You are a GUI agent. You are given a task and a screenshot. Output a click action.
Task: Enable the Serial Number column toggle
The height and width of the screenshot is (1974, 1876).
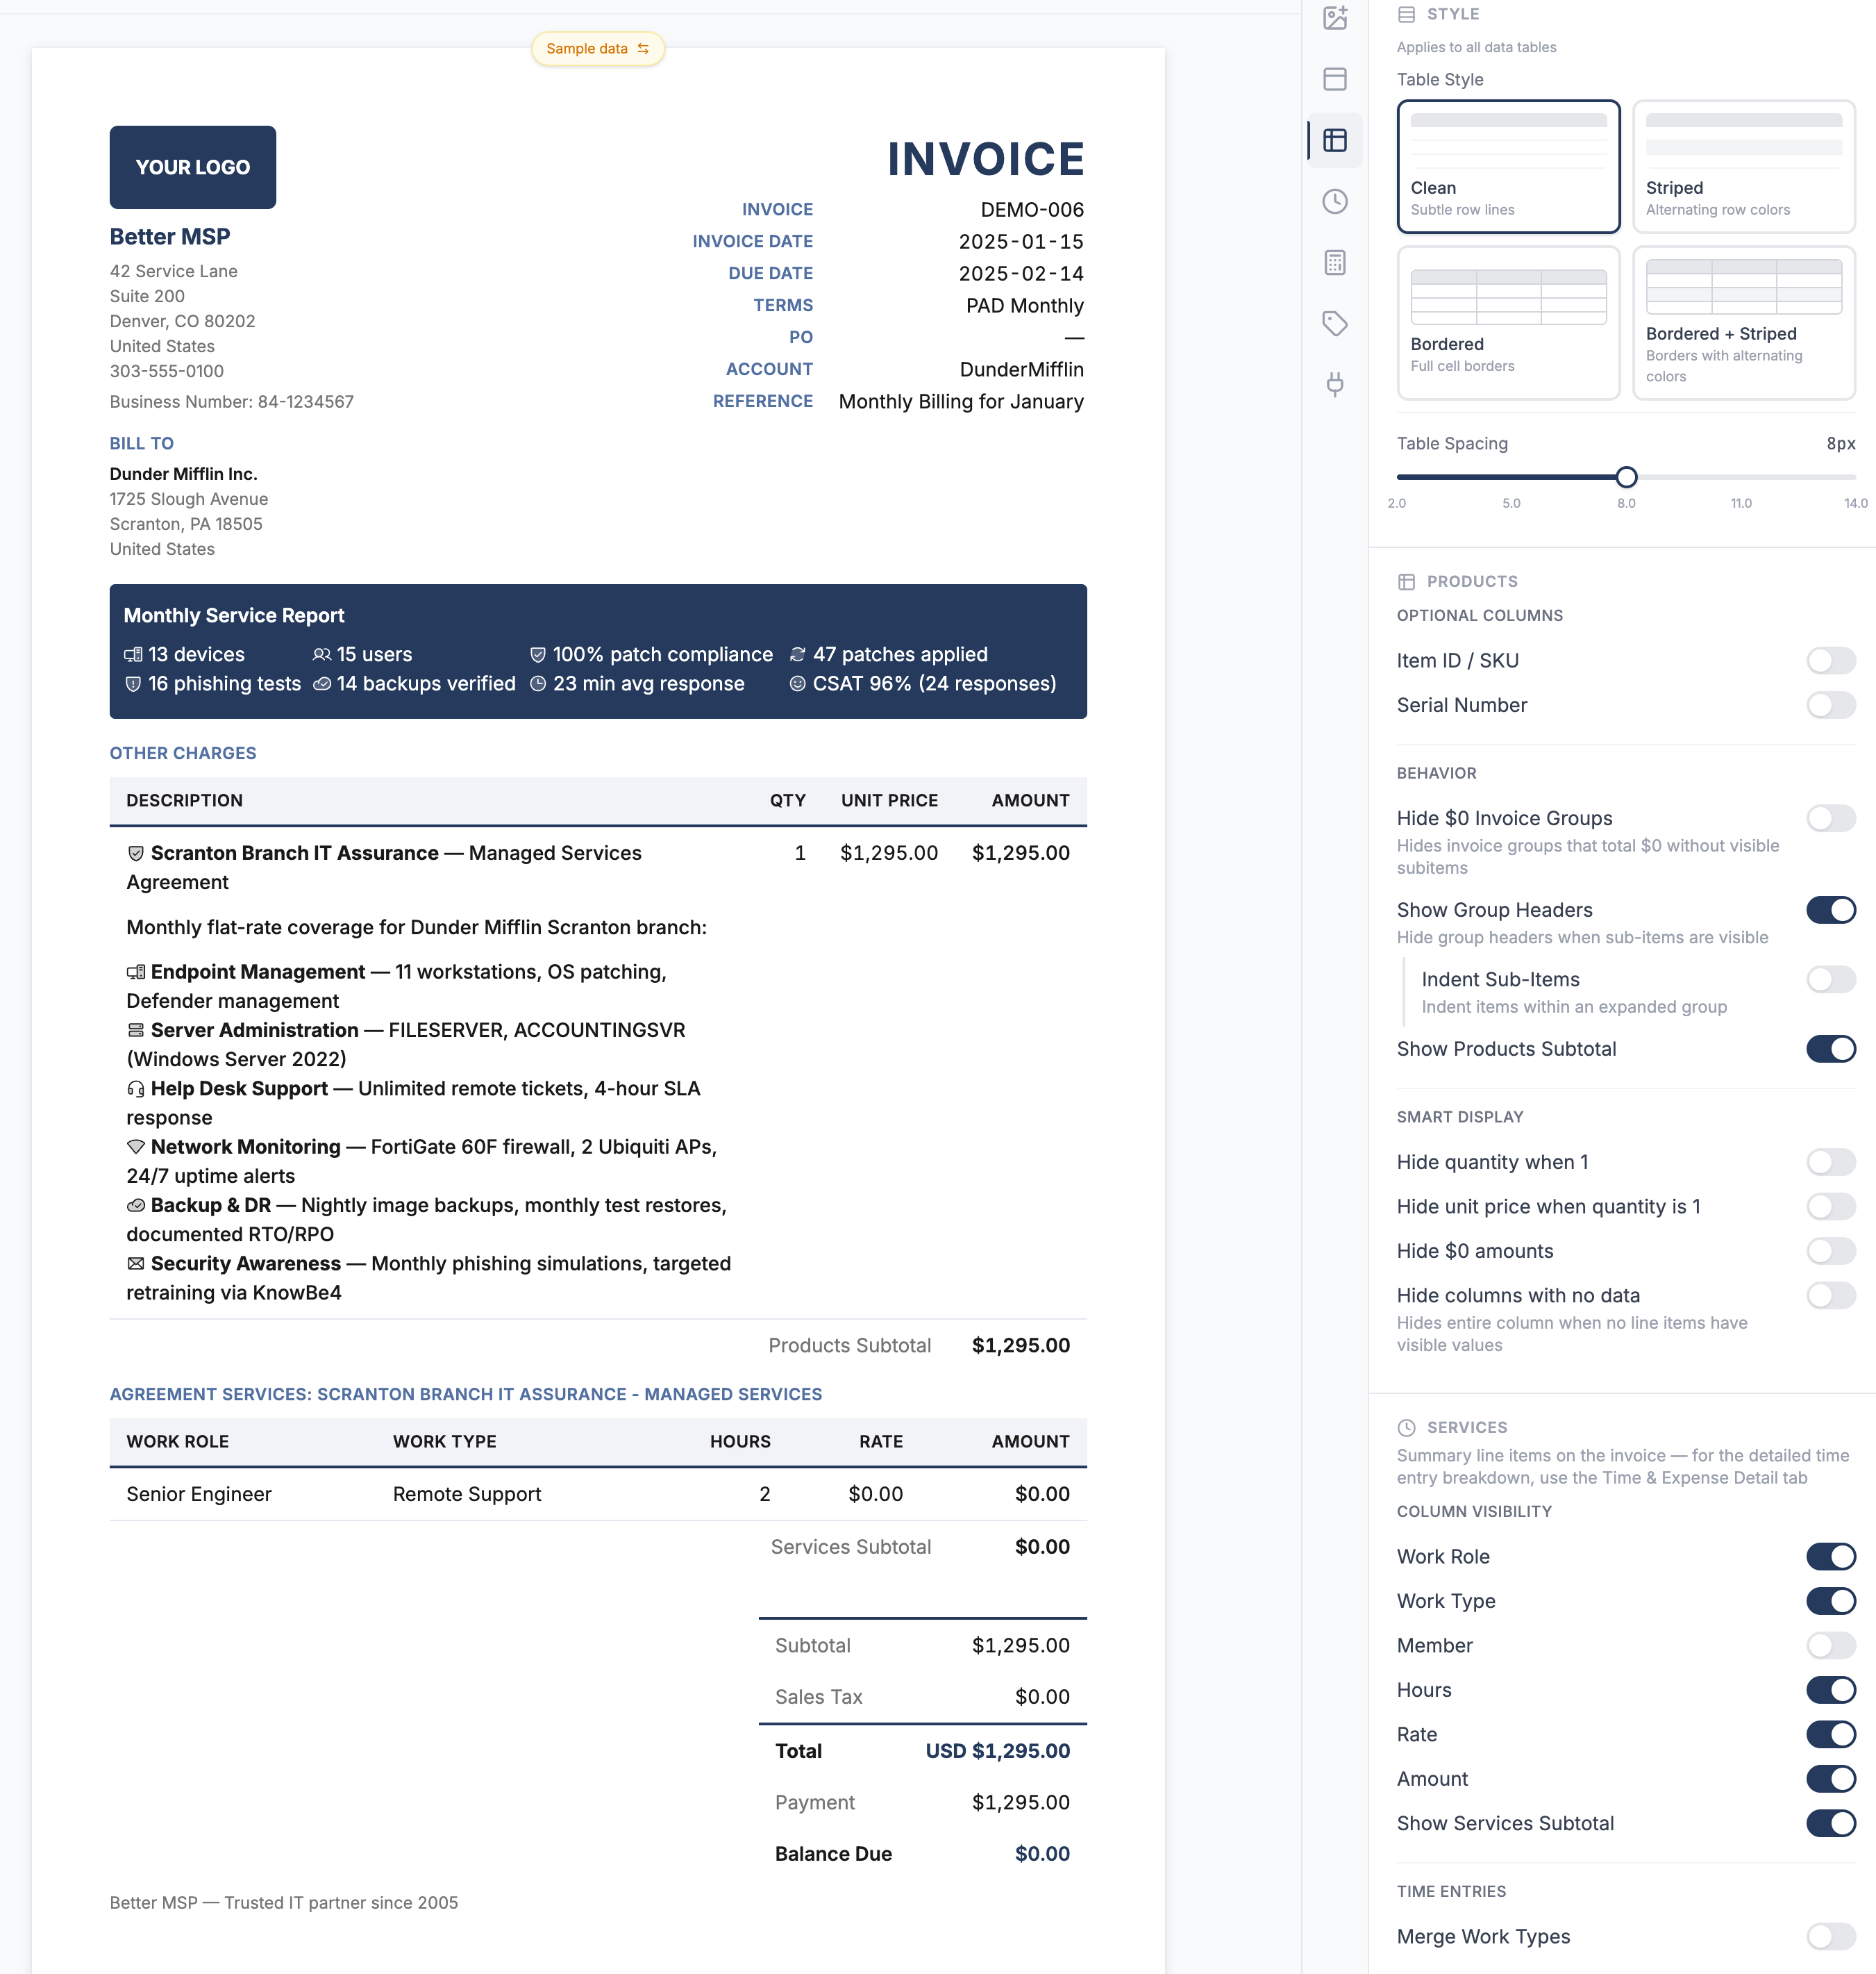1830,704
